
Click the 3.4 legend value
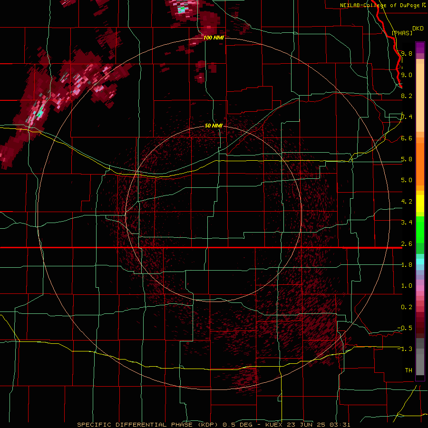pyautogui.click(x=407, y=222)
